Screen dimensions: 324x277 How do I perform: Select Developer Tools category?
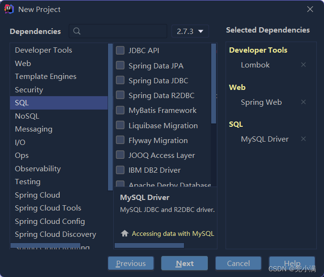point(59,50)
